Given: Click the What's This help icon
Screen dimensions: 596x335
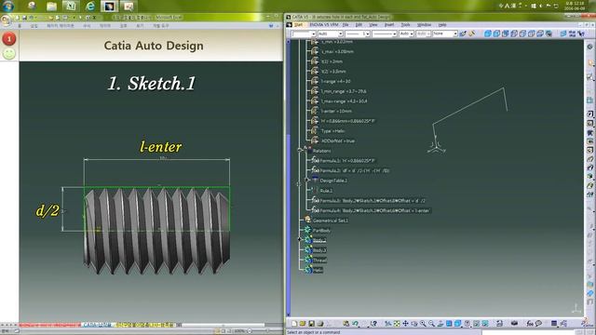Looking at the screenshot, I should (373, 324).
